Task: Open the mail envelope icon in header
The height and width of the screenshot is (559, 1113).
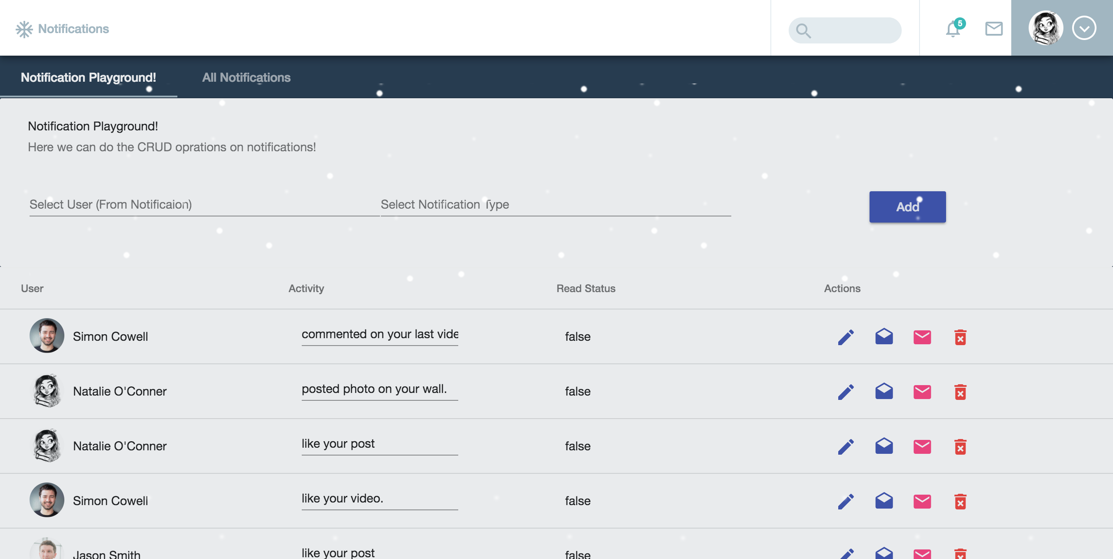Action: 993,29
